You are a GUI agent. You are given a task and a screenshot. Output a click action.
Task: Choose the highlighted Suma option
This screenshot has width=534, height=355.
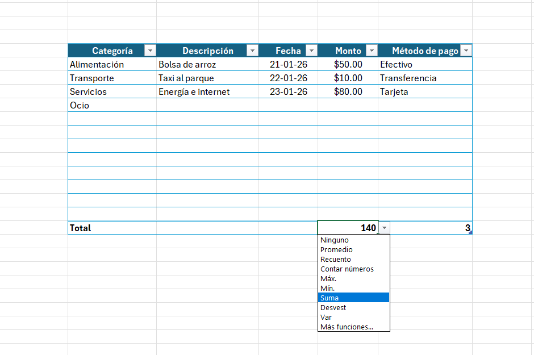(329, 298)
